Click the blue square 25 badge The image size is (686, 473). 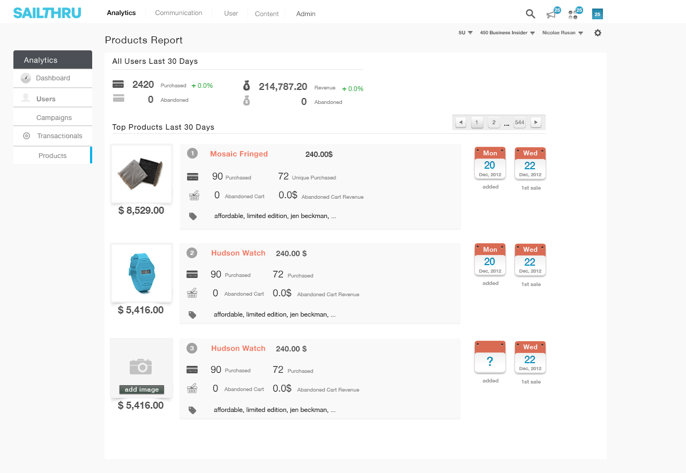pyautogui.click(x=598, y=14)
